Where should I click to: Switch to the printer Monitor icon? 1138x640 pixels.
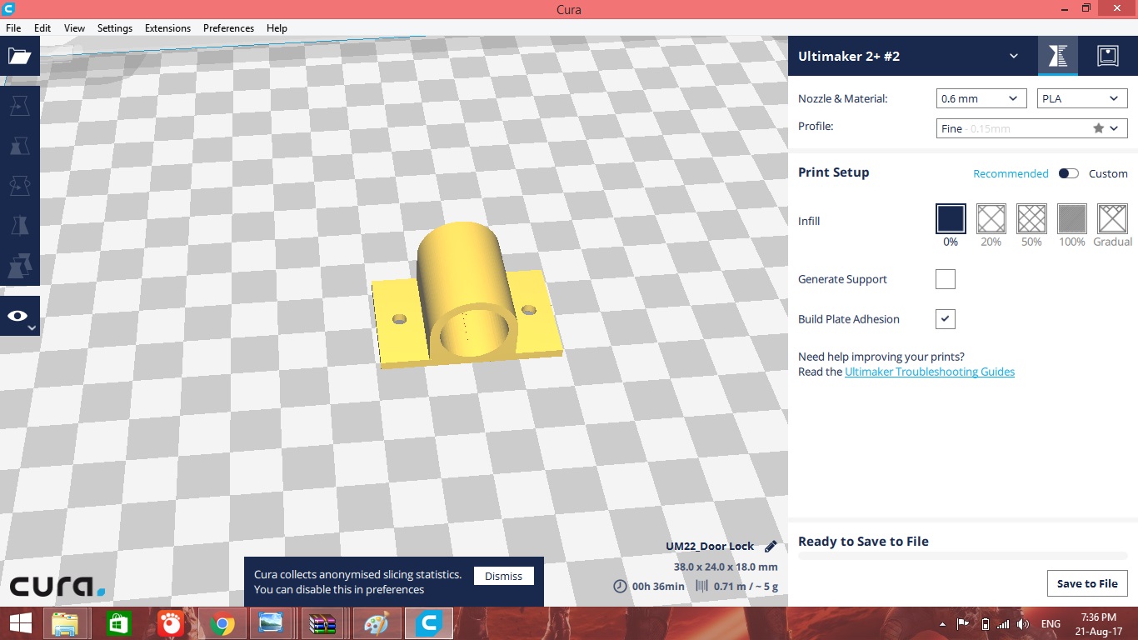1107,56
